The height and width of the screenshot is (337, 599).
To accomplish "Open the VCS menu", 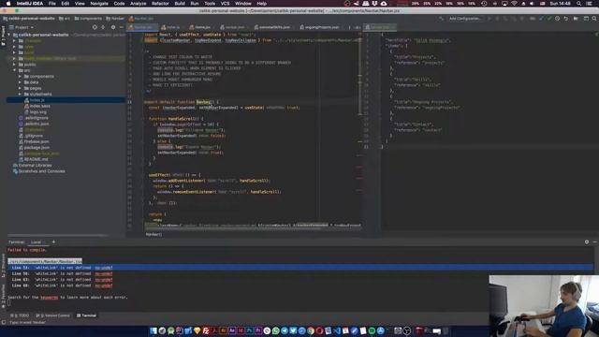I will tap(225, 4).
